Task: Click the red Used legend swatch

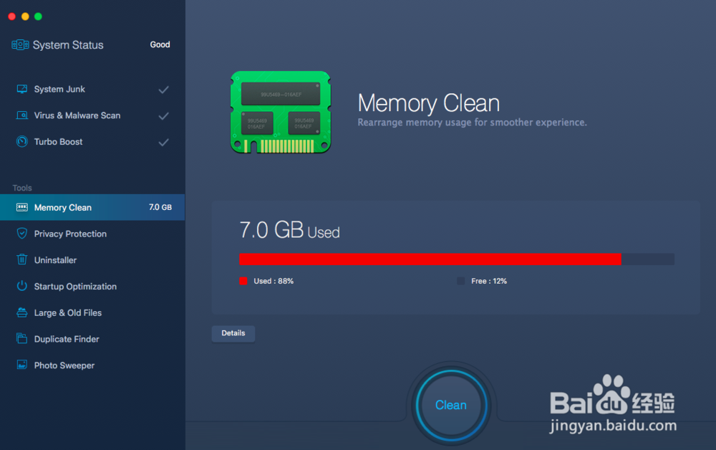Action: pyautogui.click(x=243, y=281)
